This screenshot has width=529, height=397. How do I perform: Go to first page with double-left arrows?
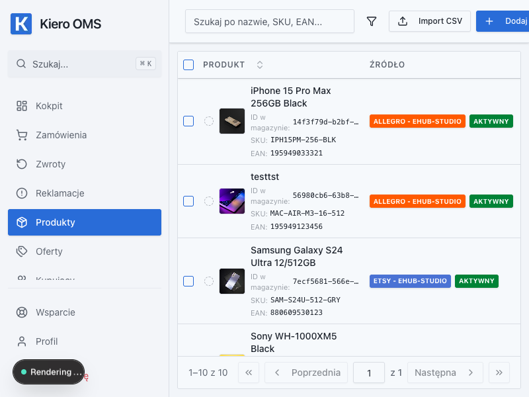[x=249, y=373]
